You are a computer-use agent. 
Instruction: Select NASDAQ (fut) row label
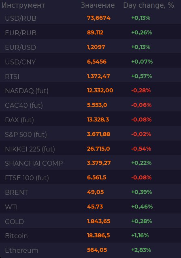pos(27,91)
